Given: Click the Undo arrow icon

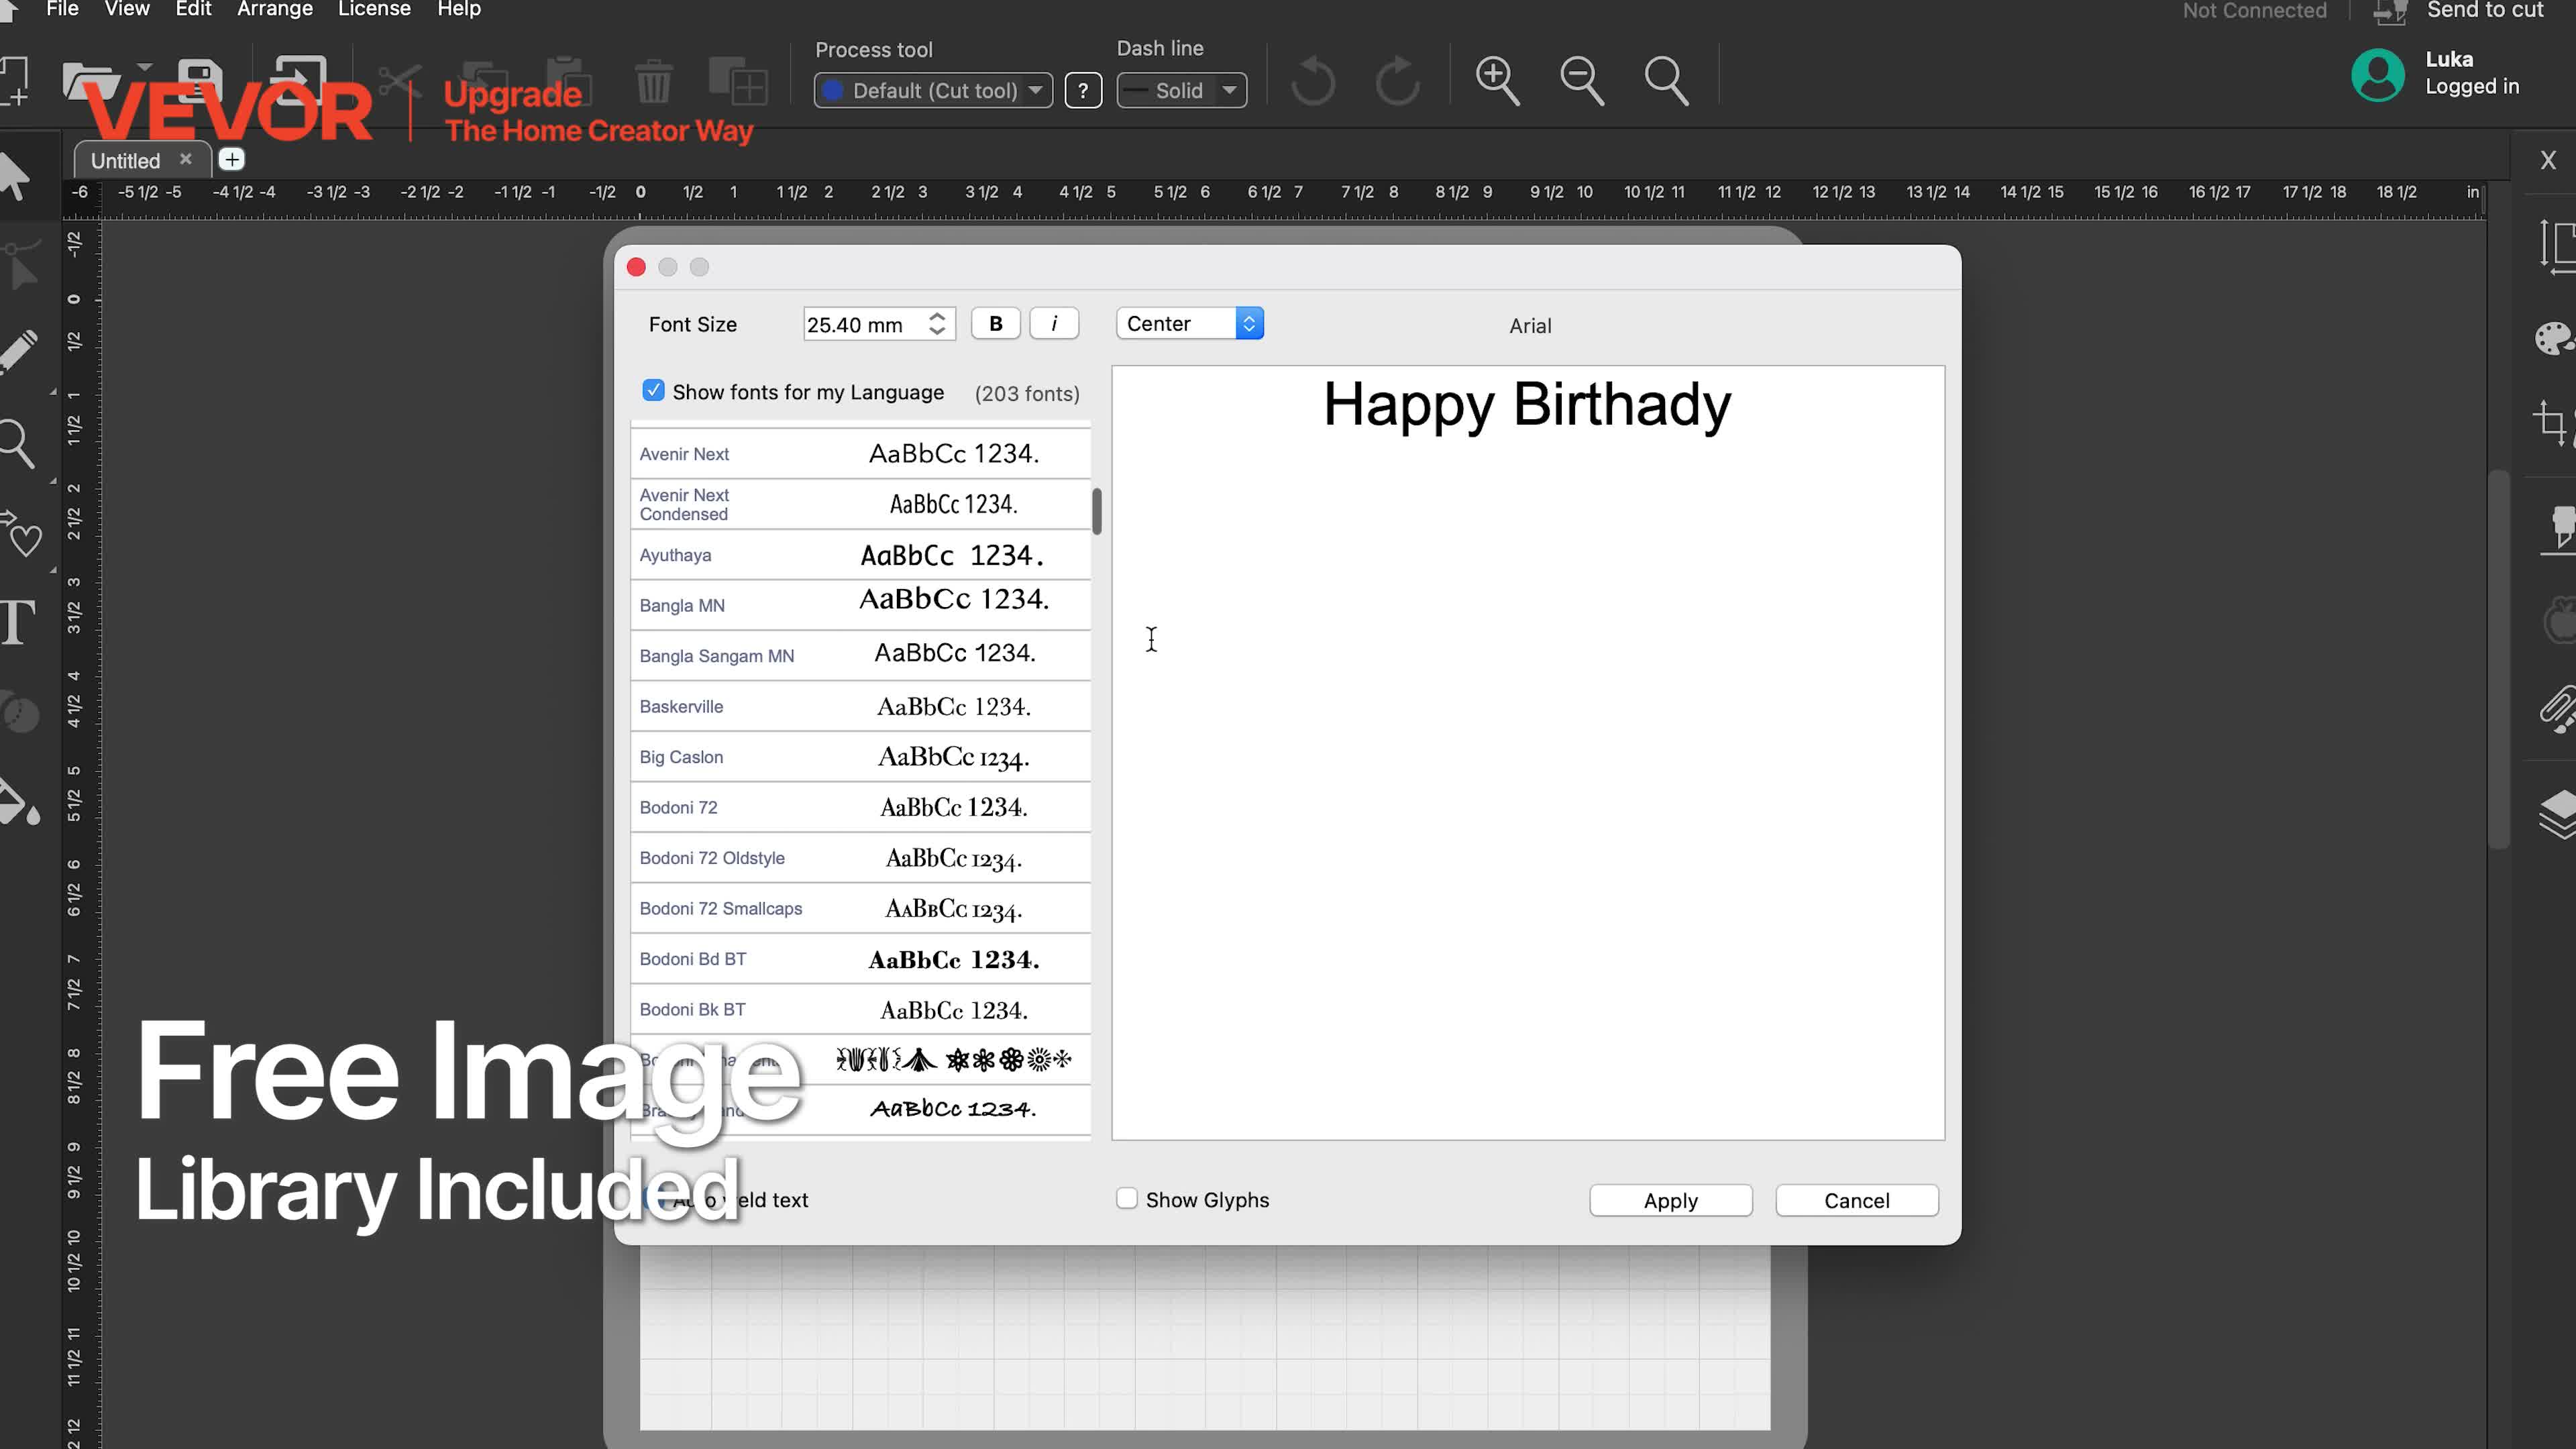Looking at the screenshot, I should click(1312, 81).
